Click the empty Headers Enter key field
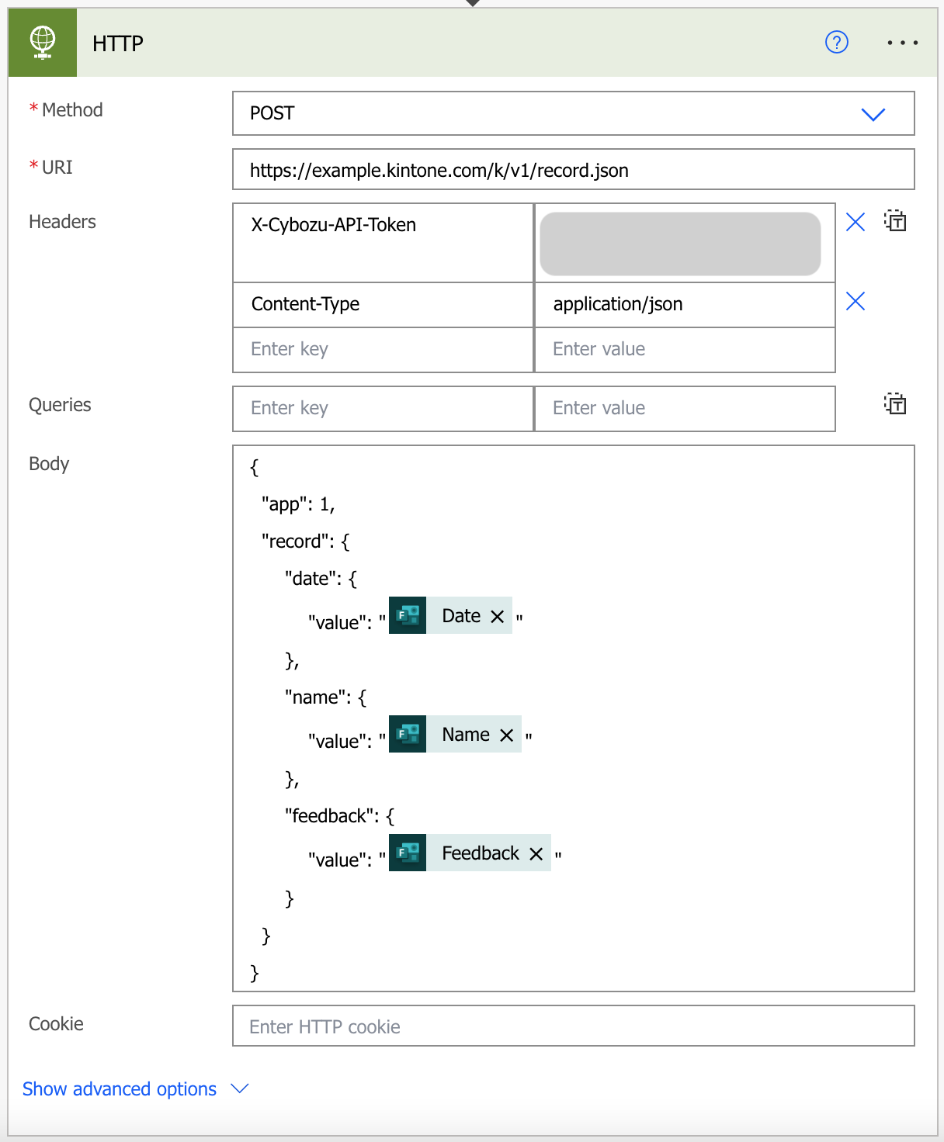Screen dimensions: 944x1142 383,350
